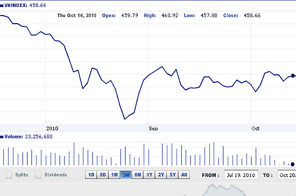Click the VNINDEX: 458.66 label
This screenshot has height=196, width=296.
tap(25, 5)
